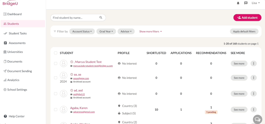Select checkbox for student ad, asd
Screen dimensions: 265x124
(x=56, y=94)
